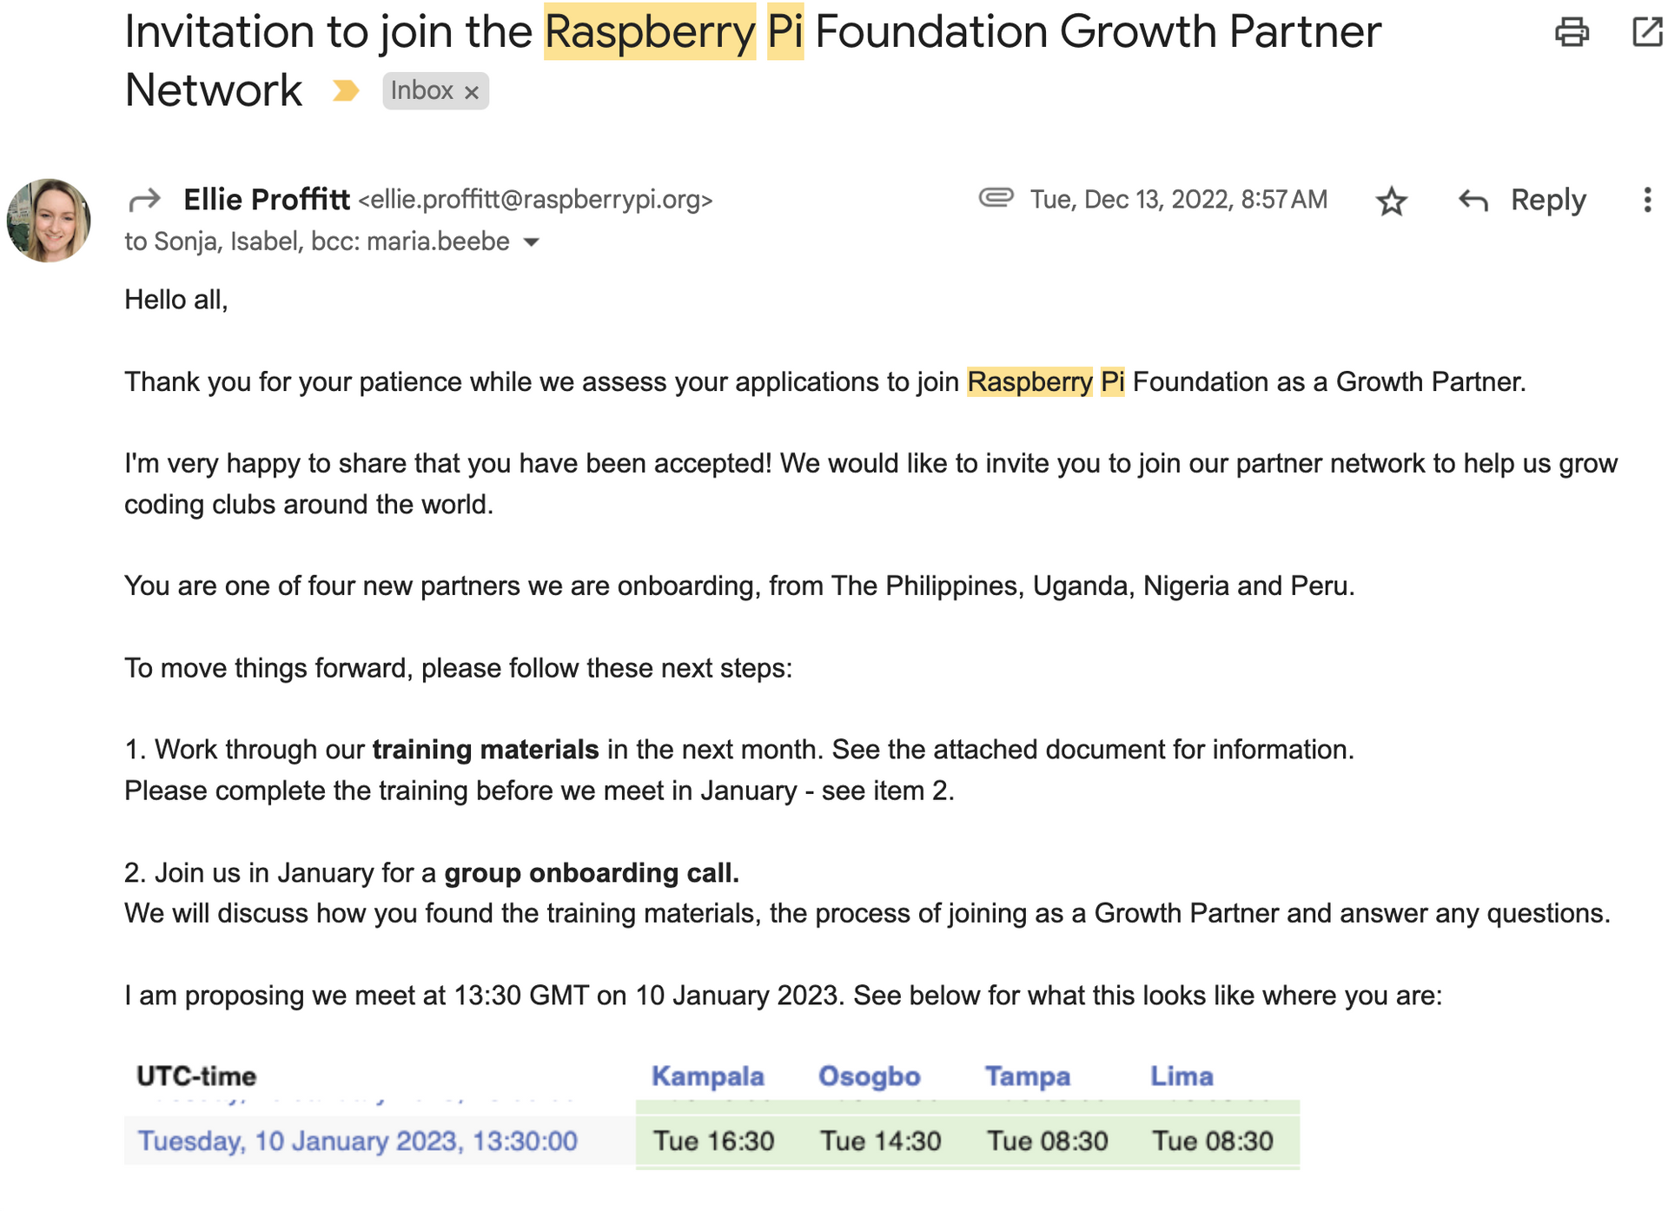Screen dimensions: 1668x1211
Task: Open the Kampala city link
Action: pyautogui.click(x=707, y=1076)
